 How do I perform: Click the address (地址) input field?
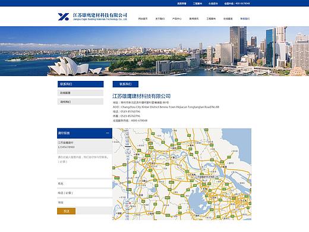pyautogui.click(x=84, y=202)
